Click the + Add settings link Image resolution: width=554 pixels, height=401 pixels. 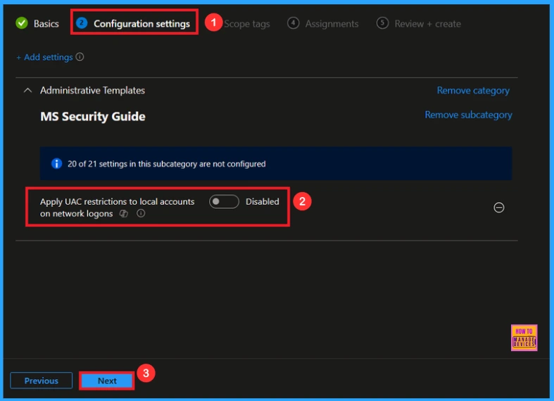coord(44,57)
